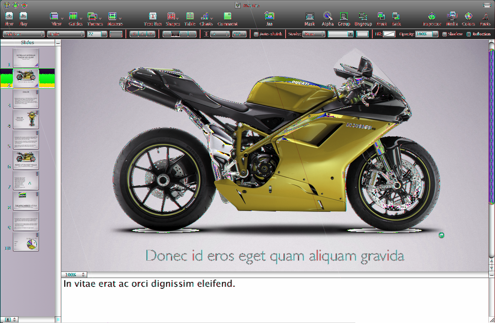The image size is (495, 323).
Task: Click the text color well
Action: point(116,34)
